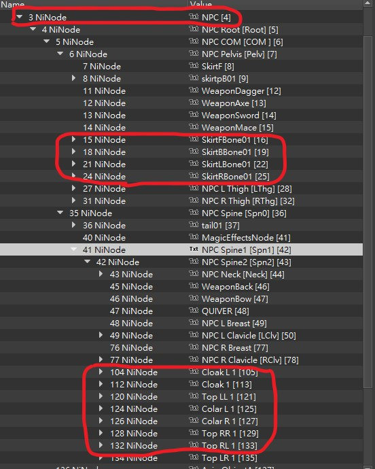Screen dimensions: 375x469
Task: Click the Txt icon beside SkirtF [8]
Action: coord(194,66)
